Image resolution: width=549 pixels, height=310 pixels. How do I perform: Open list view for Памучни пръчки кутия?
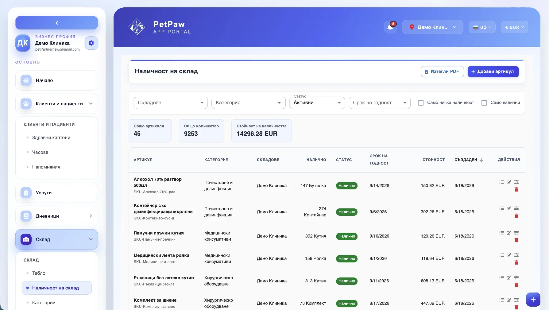(502, 233)
